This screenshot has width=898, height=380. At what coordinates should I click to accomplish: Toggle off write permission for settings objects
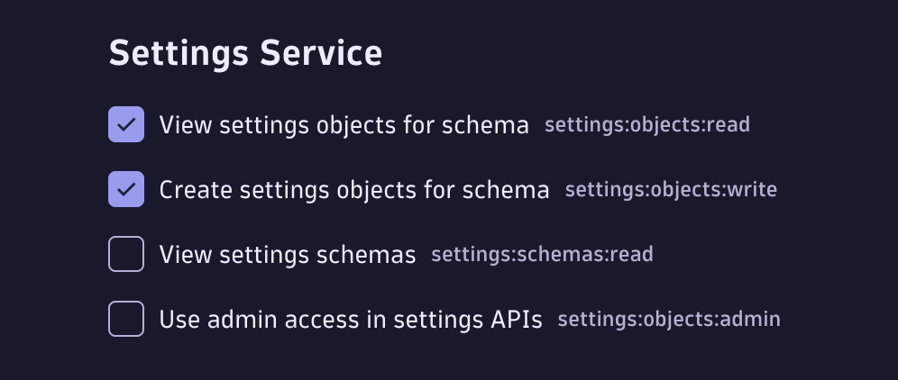pos(126,189)
